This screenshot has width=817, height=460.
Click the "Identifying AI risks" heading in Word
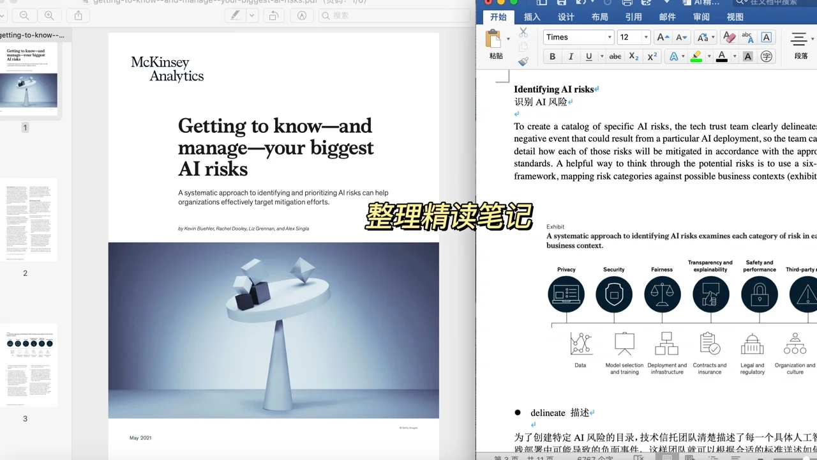[554, 89]
